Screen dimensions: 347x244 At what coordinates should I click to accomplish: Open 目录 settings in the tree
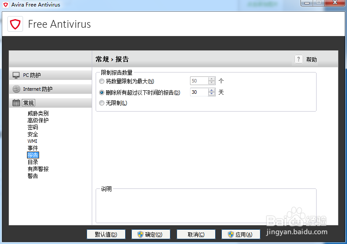[x=33, y=162]
